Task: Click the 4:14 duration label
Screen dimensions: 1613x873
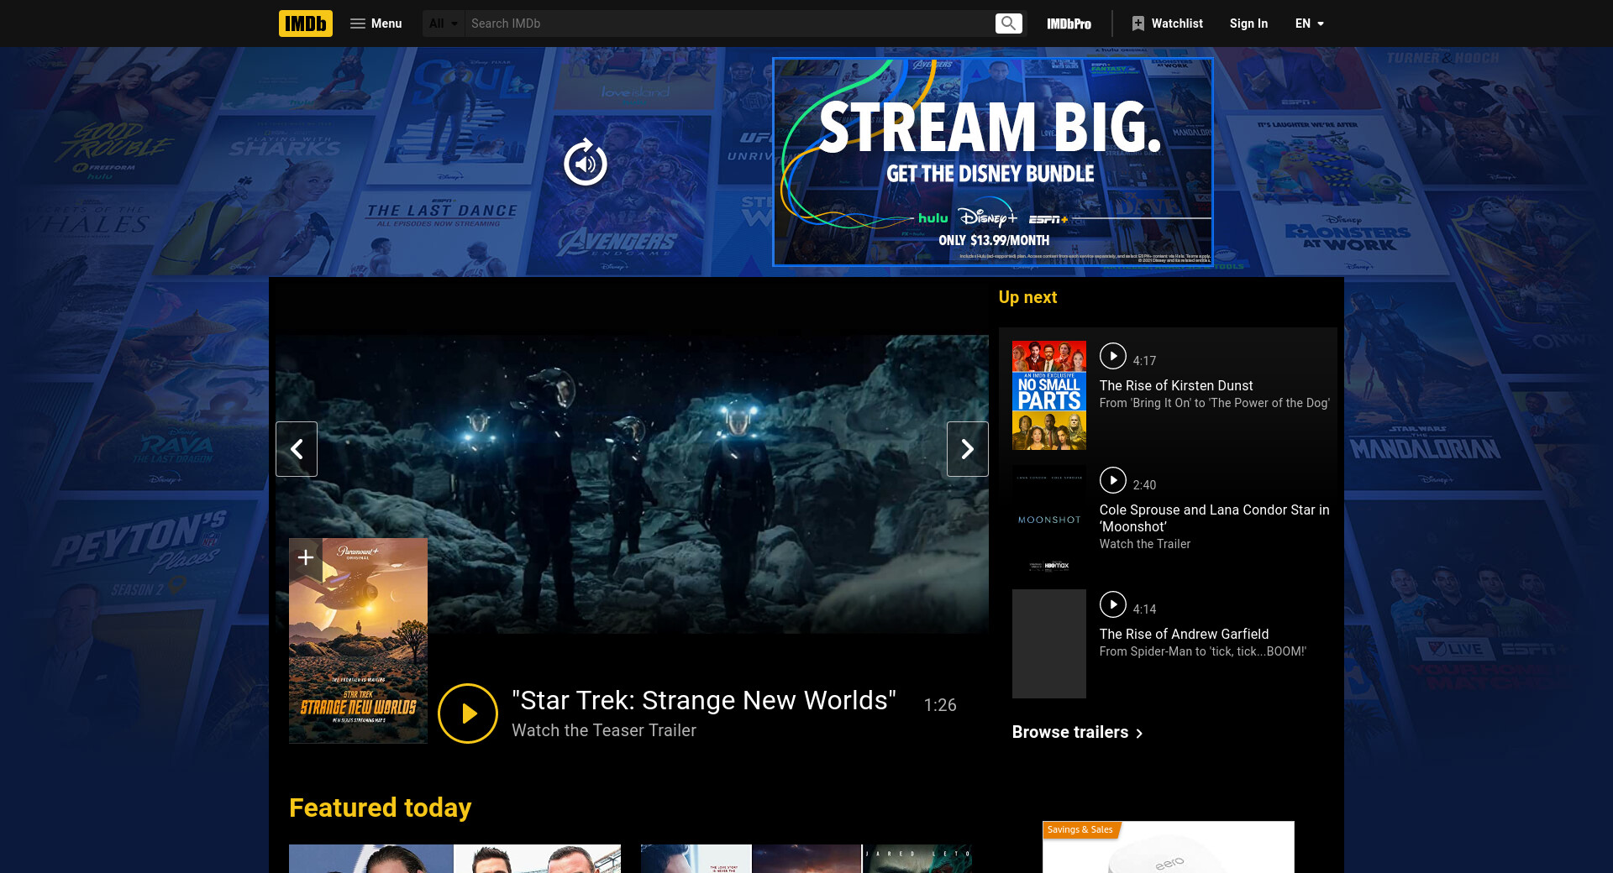Action: 1144,609
